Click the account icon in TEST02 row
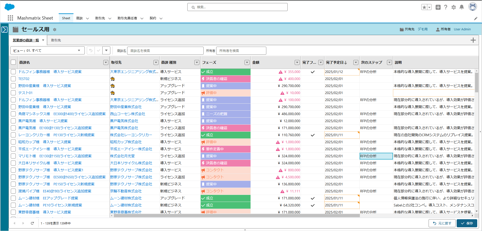The height and width of the screenshot is (231, 482). pyautogui.click(x=113, y=79)
